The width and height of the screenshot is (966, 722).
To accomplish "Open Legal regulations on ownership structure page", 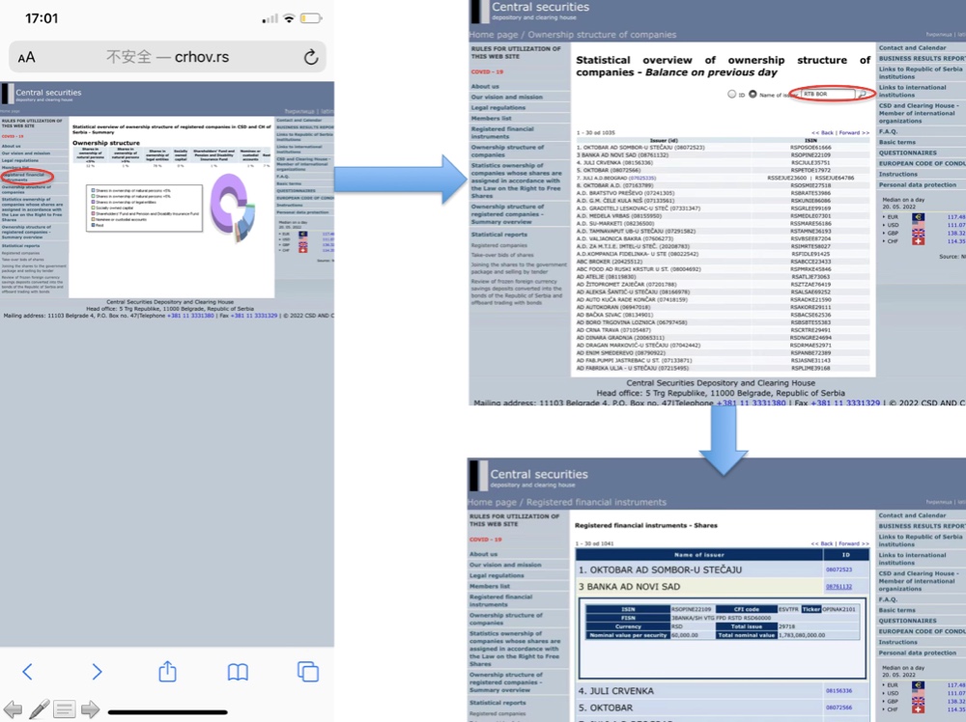I will pyautogui.click(x=498, y=108).
